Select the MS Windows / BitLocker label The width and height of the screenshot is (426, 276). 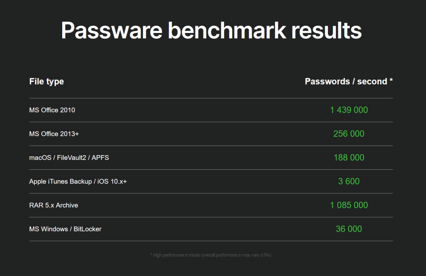65,229
